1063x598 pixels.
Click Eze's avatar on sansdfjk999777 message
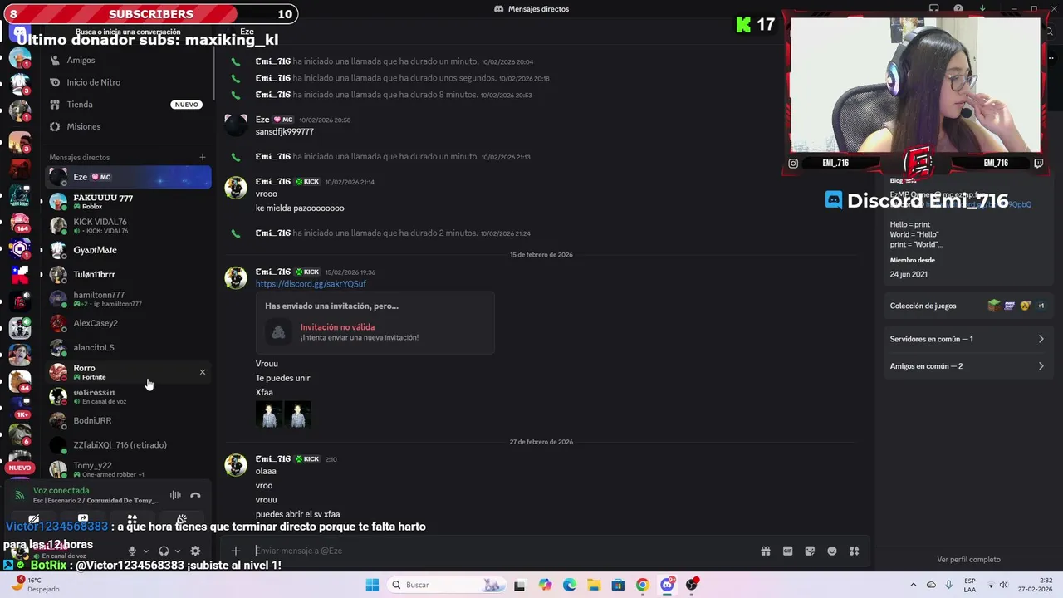236,125
